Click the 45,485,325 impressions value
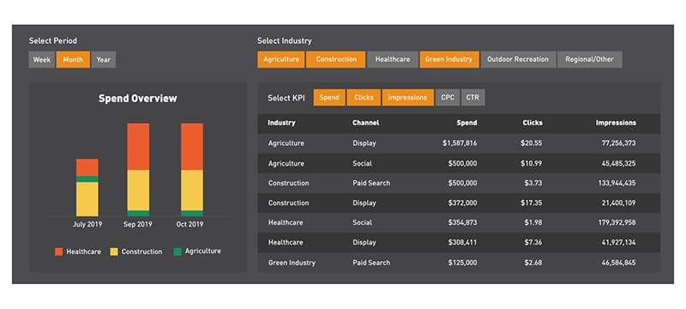The width and height of the screenshot is (686, 309). pos(618,163)
